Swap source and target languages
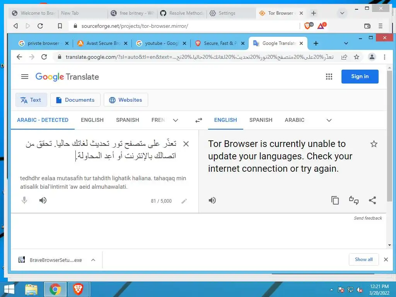396x297 pixels. (x=198, y=120)
